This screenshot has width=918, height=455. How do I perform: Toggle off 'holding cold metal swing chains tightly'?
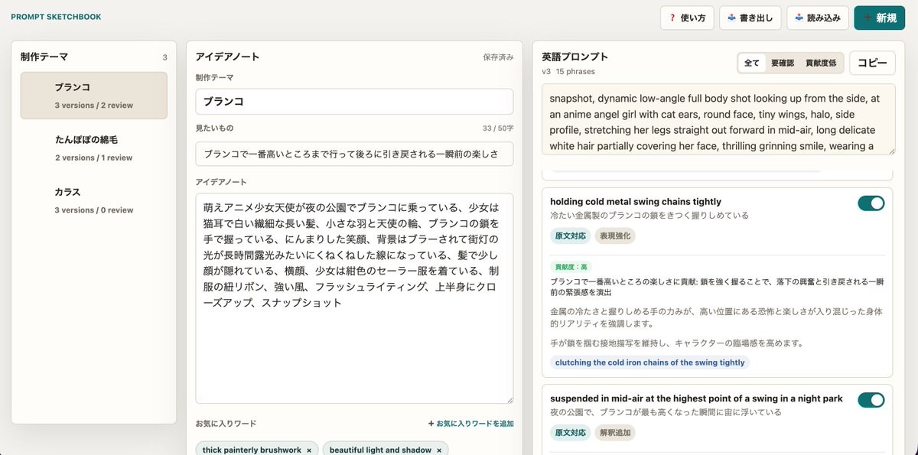[871, 203]
